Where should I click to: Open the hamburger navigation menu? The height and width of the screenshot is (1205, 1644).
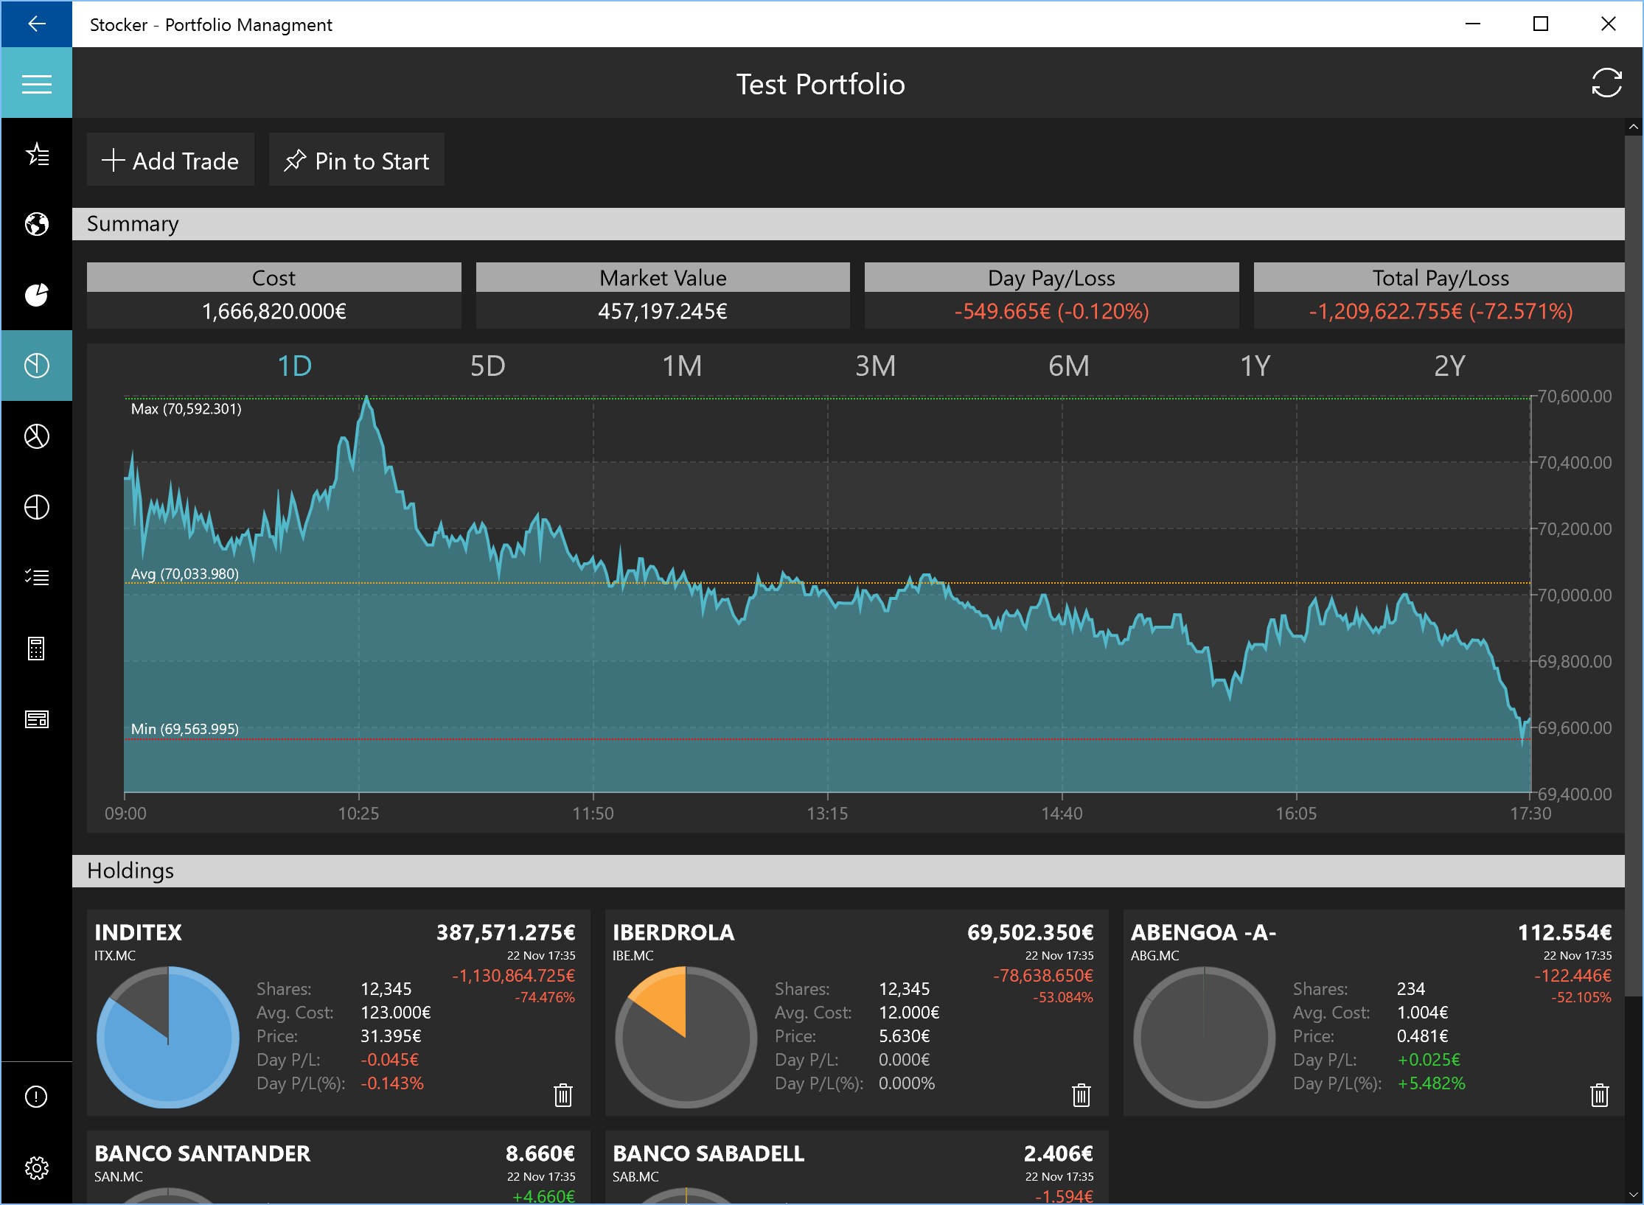[x=36, y=84]
